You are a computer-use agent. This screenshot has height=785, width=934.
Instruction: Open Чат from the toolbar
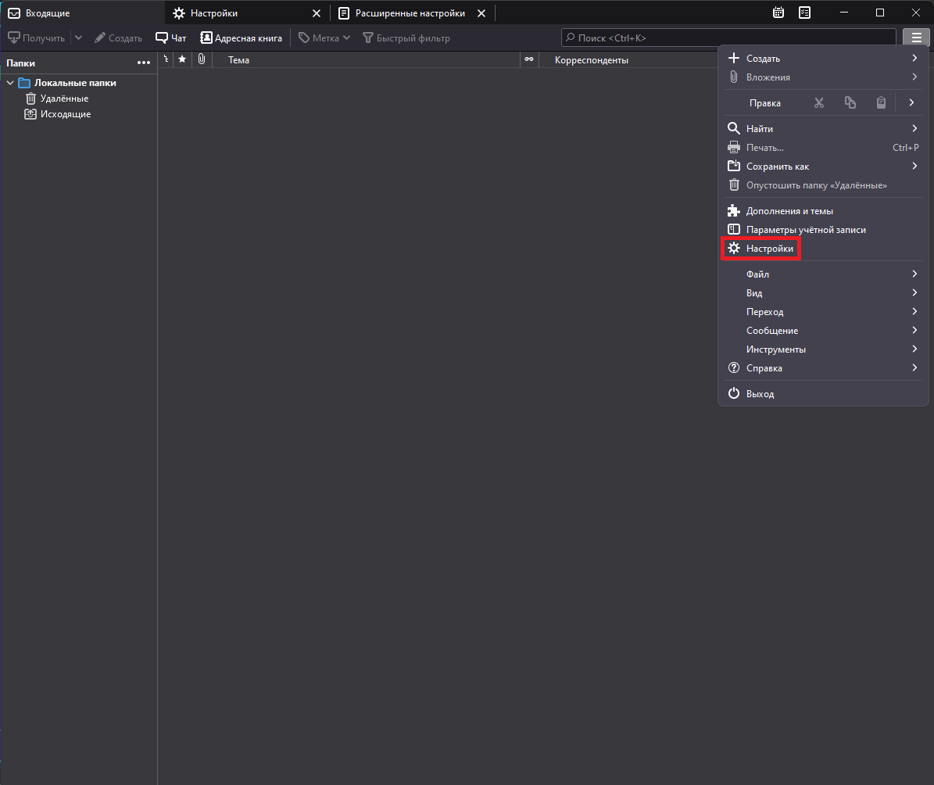171,38
